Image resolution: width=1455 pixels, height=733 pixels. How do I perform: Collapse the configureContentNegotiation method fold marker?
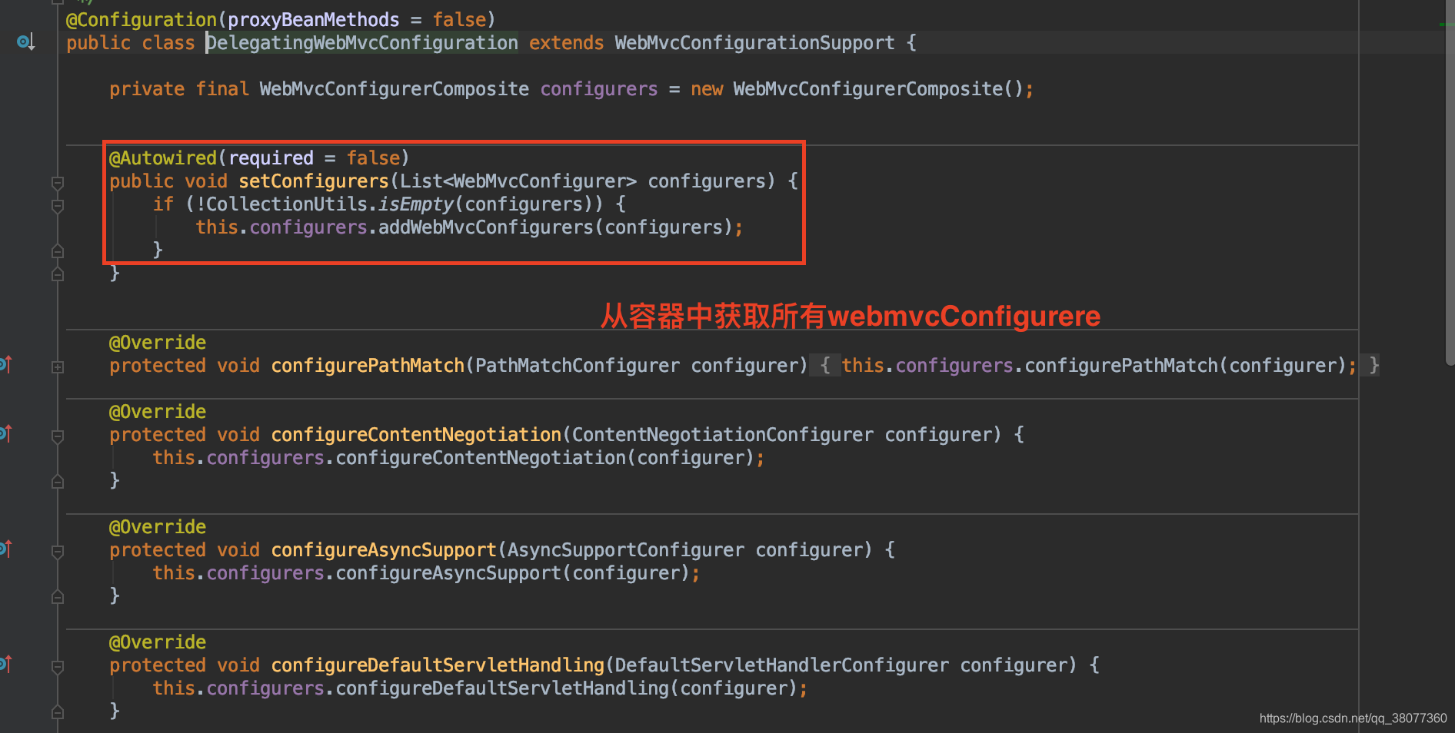58,436
